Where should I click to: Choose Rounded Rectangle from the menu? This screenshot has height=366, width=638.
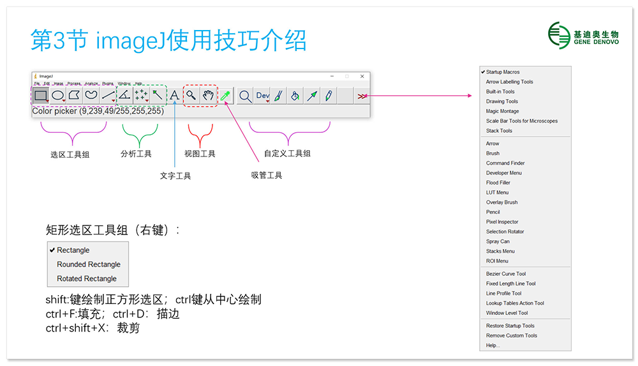(88, 264)
